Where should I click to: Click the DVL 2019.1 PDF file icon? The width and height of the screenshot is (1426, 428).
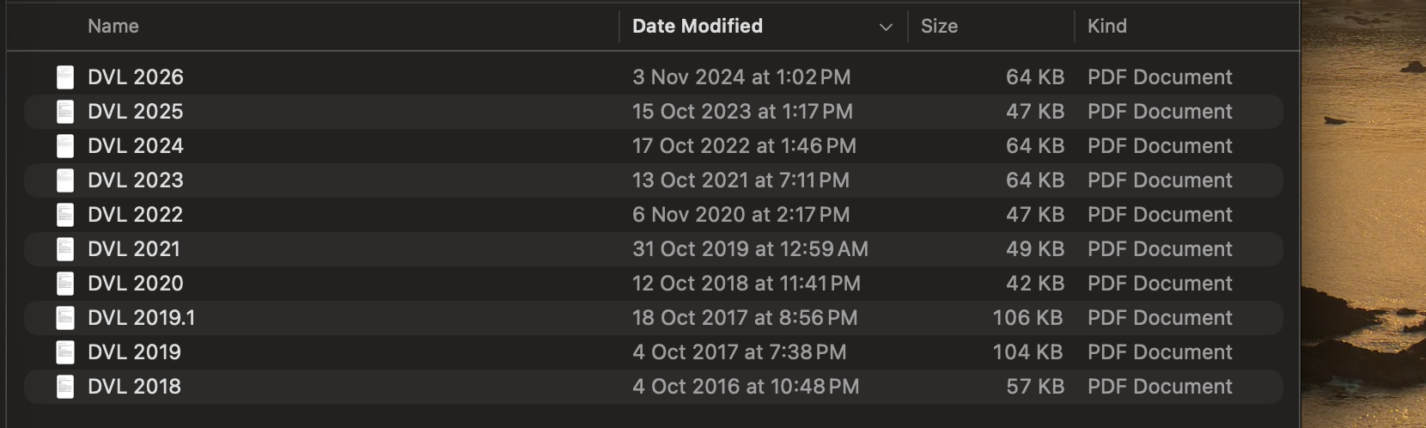65,318
